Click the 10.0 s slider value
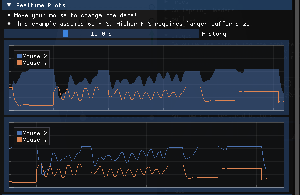The image size is (300, 195). click(x=102, y=34)
